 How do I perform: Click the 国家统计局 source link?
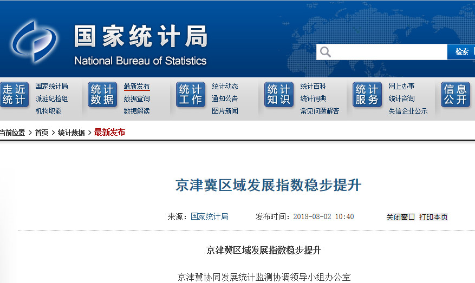point(209,217)
